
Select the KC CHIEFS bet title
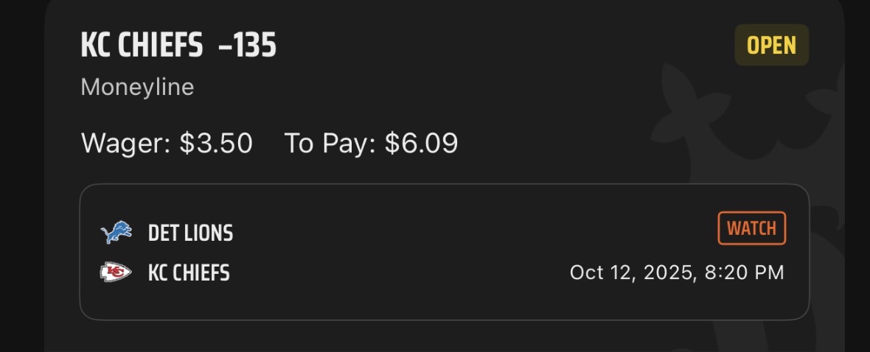[142, 46]
